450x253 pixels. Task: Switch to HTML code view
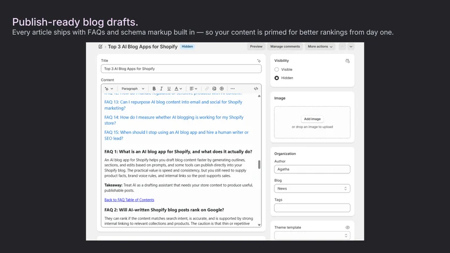point(256,89)
